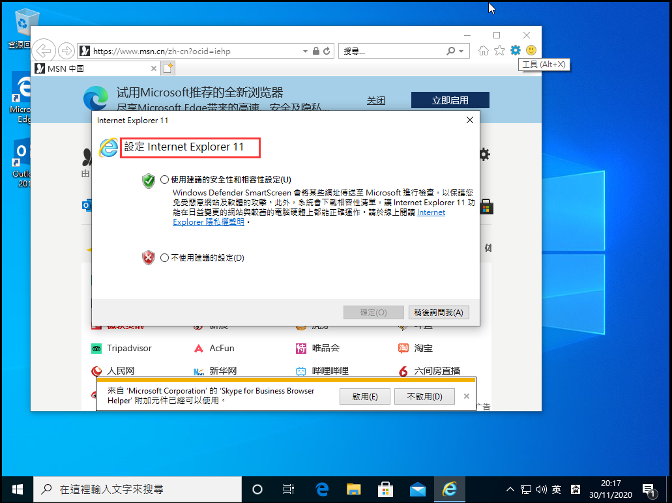This screenshot has height=503, width=672.
Task: Click 立即启用 on the Edge banner
Action: coord(450,100)
